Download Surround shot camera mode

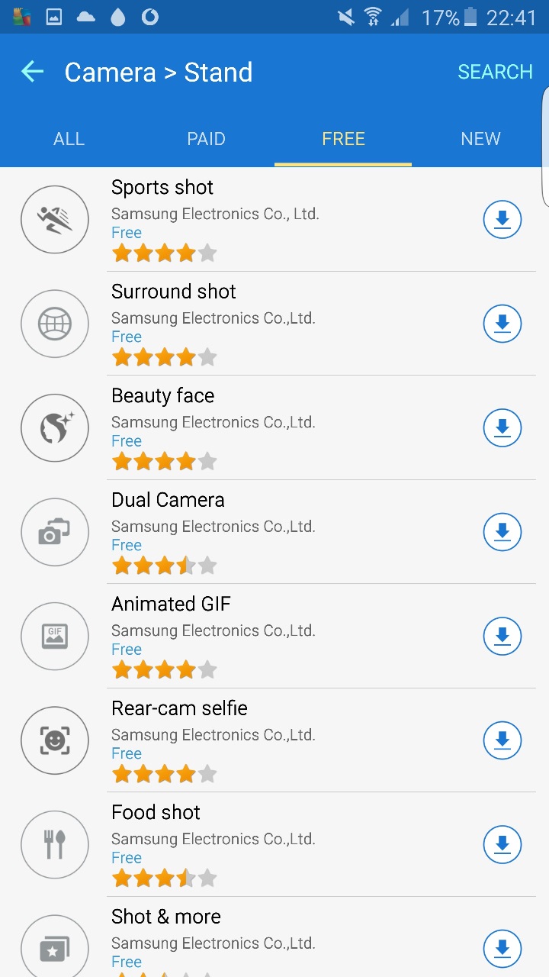pyautogui.click(x=502, y=324)
